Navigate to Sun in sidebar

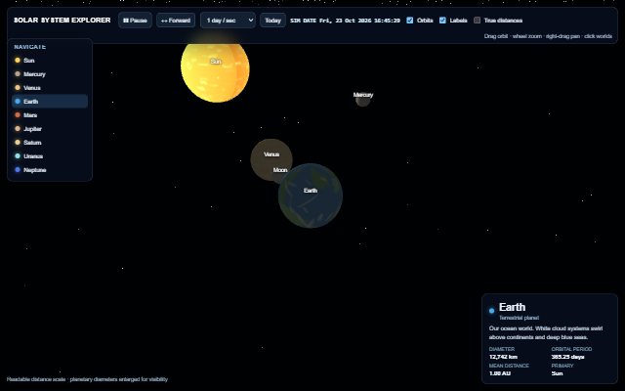coord(50,61)
